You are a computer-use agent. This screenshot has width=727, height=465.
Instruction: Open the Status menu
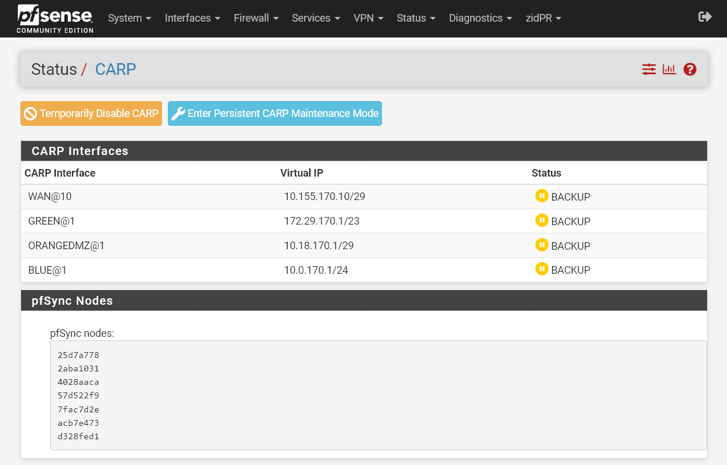(x=412, y=18)
